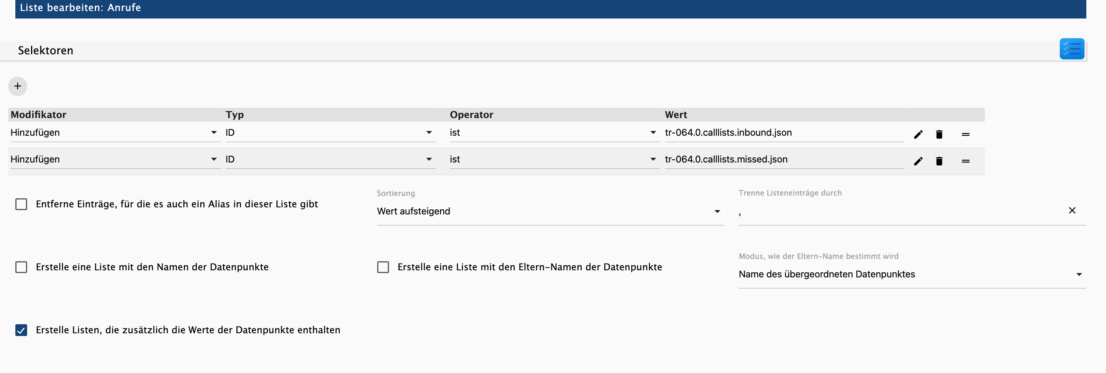
Task: Check 'Erstelle eine Liste mit den Eltern-Namen der Datenpunkte'
Action: point(383,267)
